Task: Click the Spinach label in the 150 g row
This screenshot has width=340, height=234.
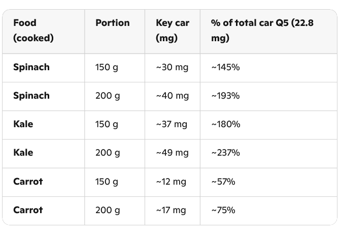Action: [31, 67]
